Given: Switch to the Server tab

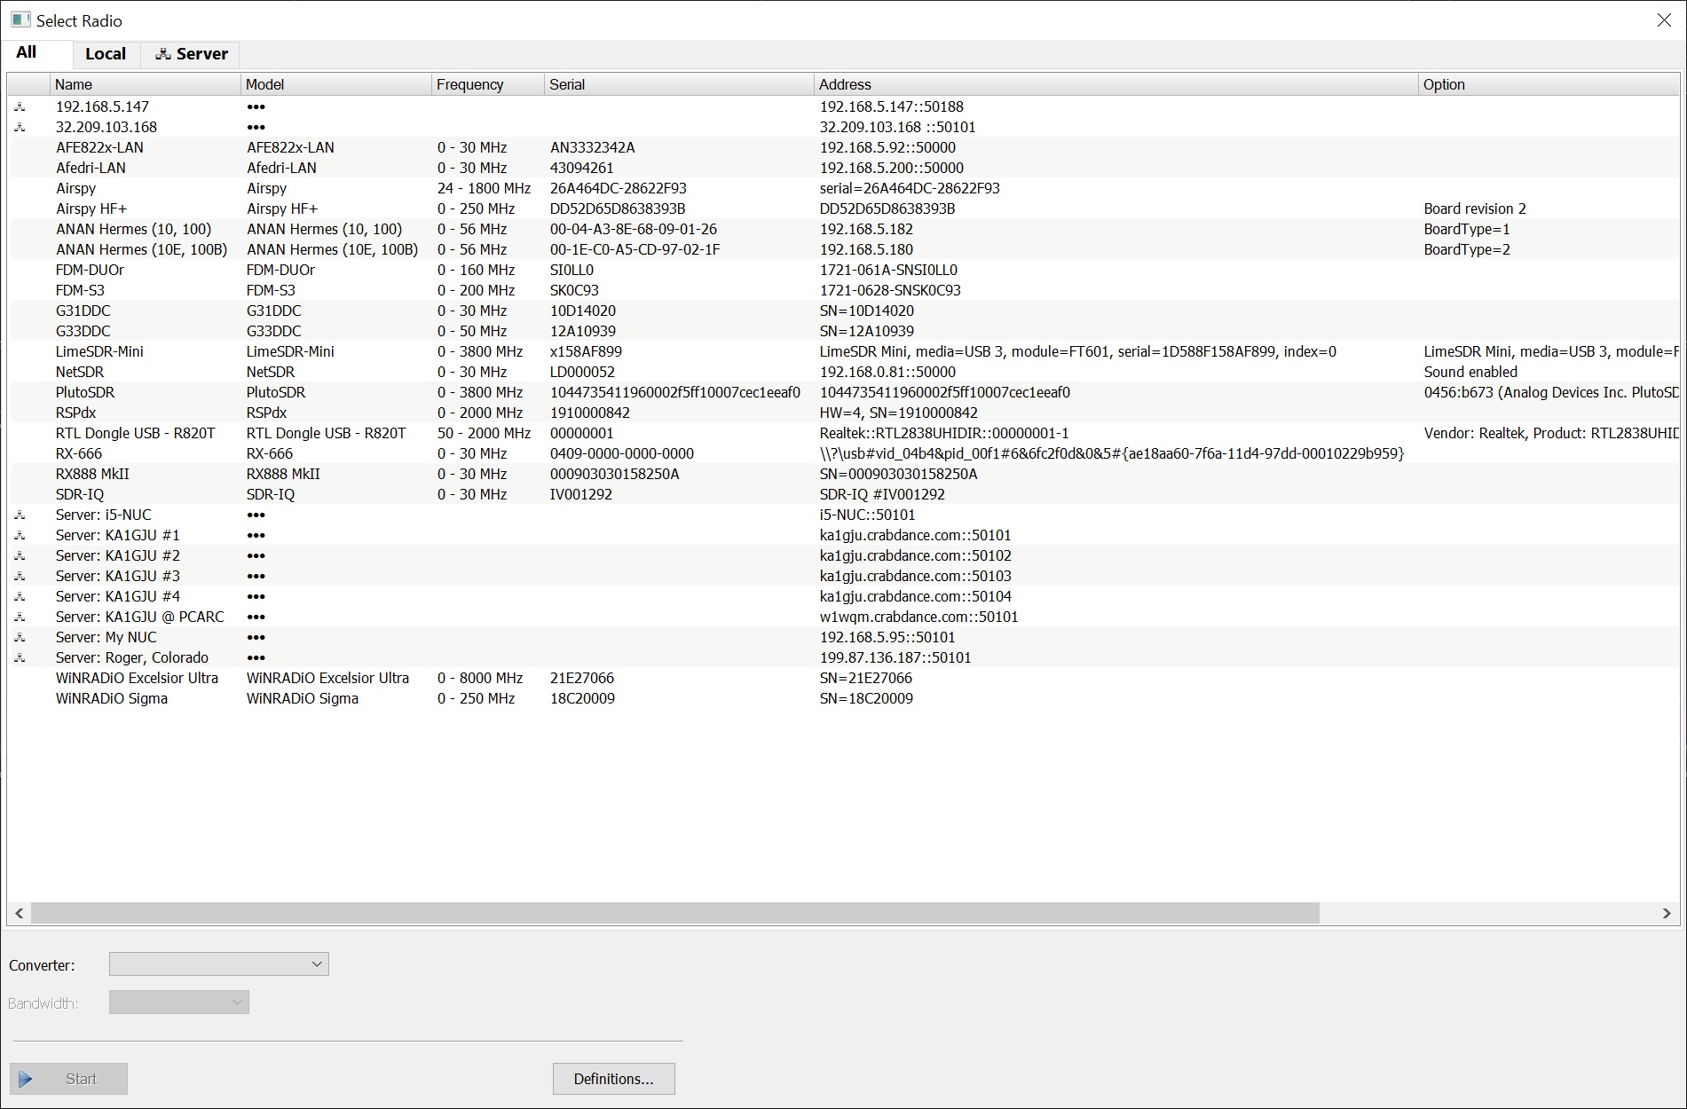Looking at the screenshot, I should [x=192, y=54].
